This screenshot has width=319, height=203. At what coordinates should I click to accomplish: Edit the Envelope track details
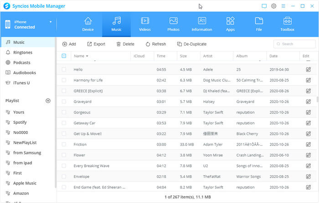pyautogui.click(x=309, y=177)
